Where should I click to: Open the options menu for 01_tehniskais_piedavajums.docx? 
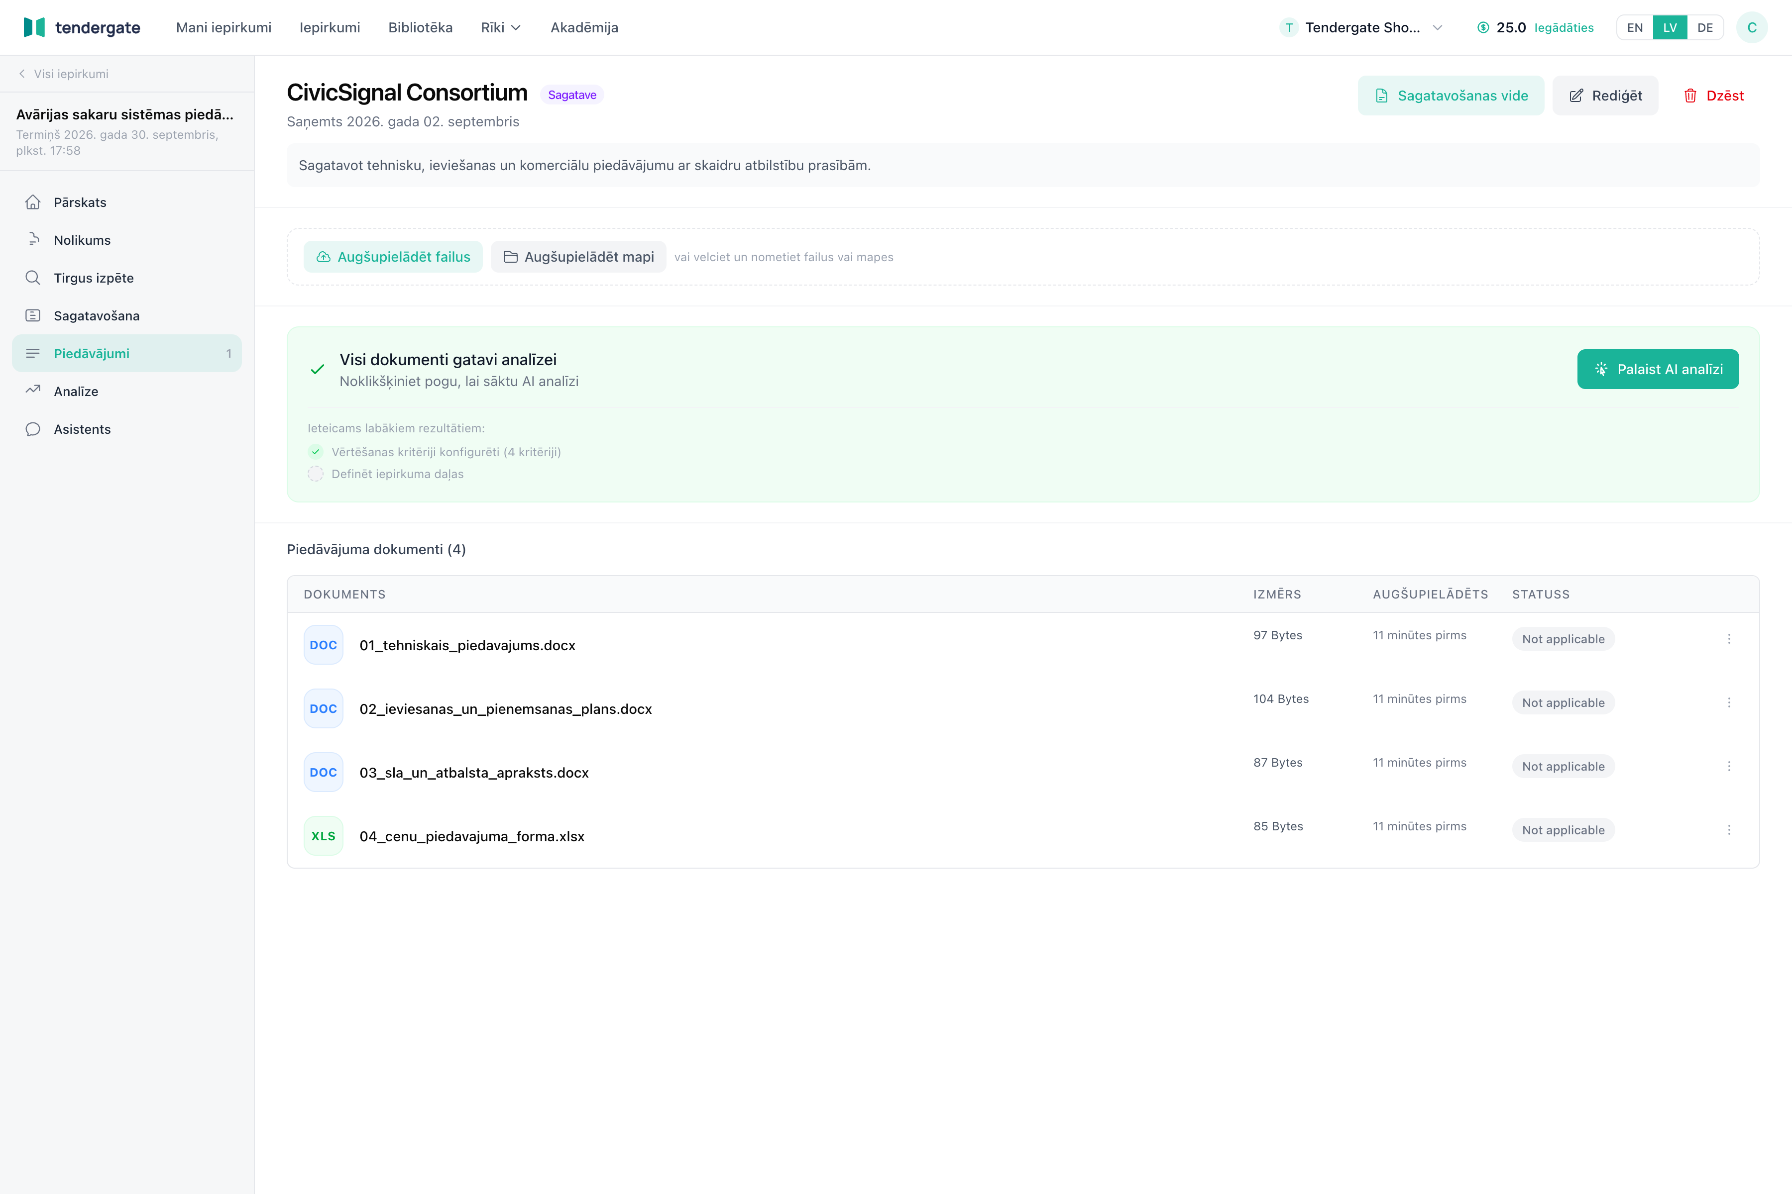pyautogui.click(x=1729, y=639)
